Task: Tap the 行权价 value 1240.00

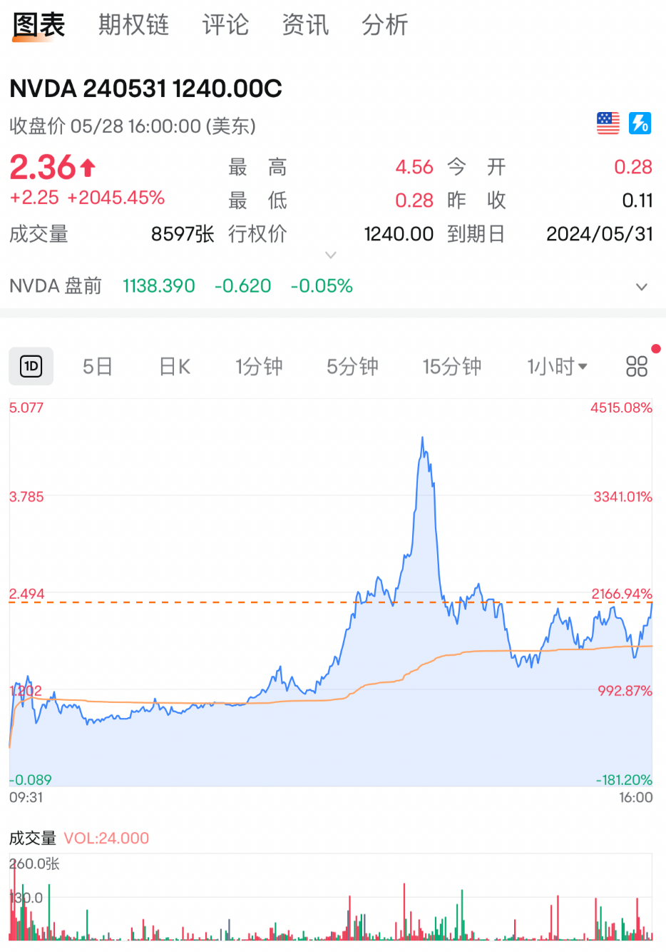Action: (x=399, y=234)
